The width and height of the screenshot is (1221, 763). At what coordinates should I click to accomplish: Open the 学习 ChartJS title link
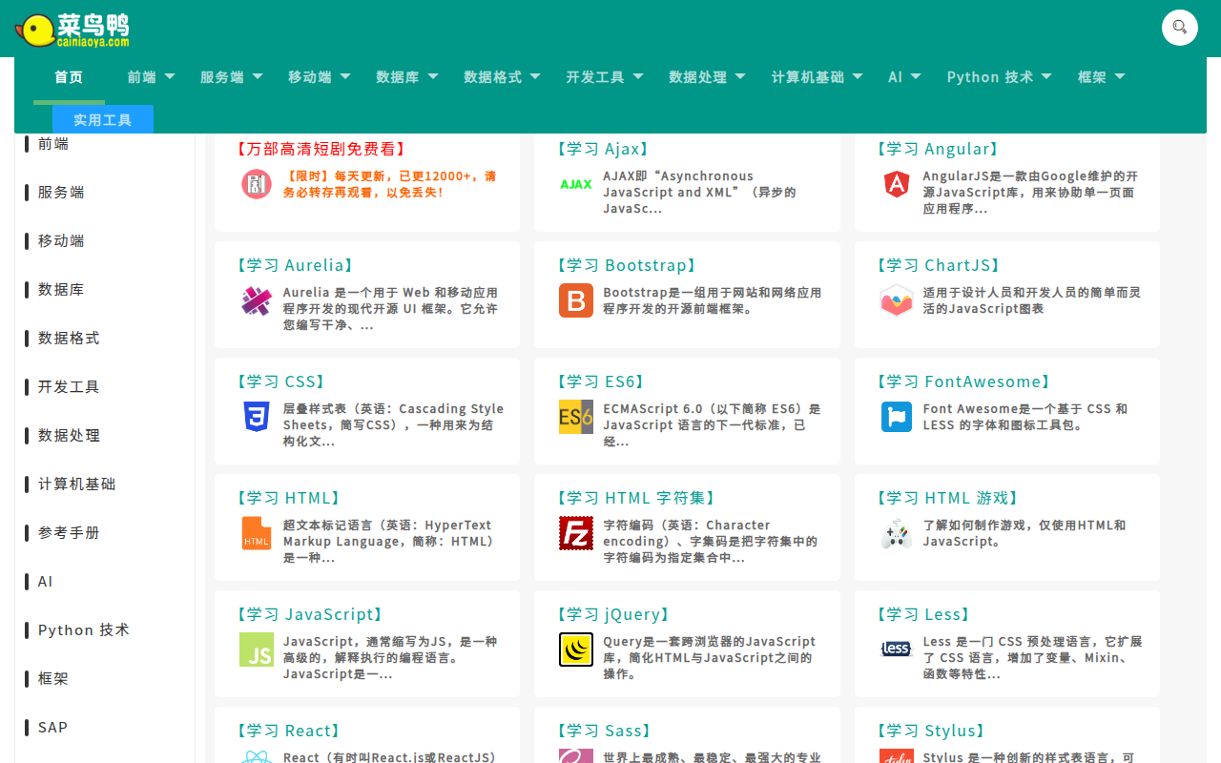(939, 265)
